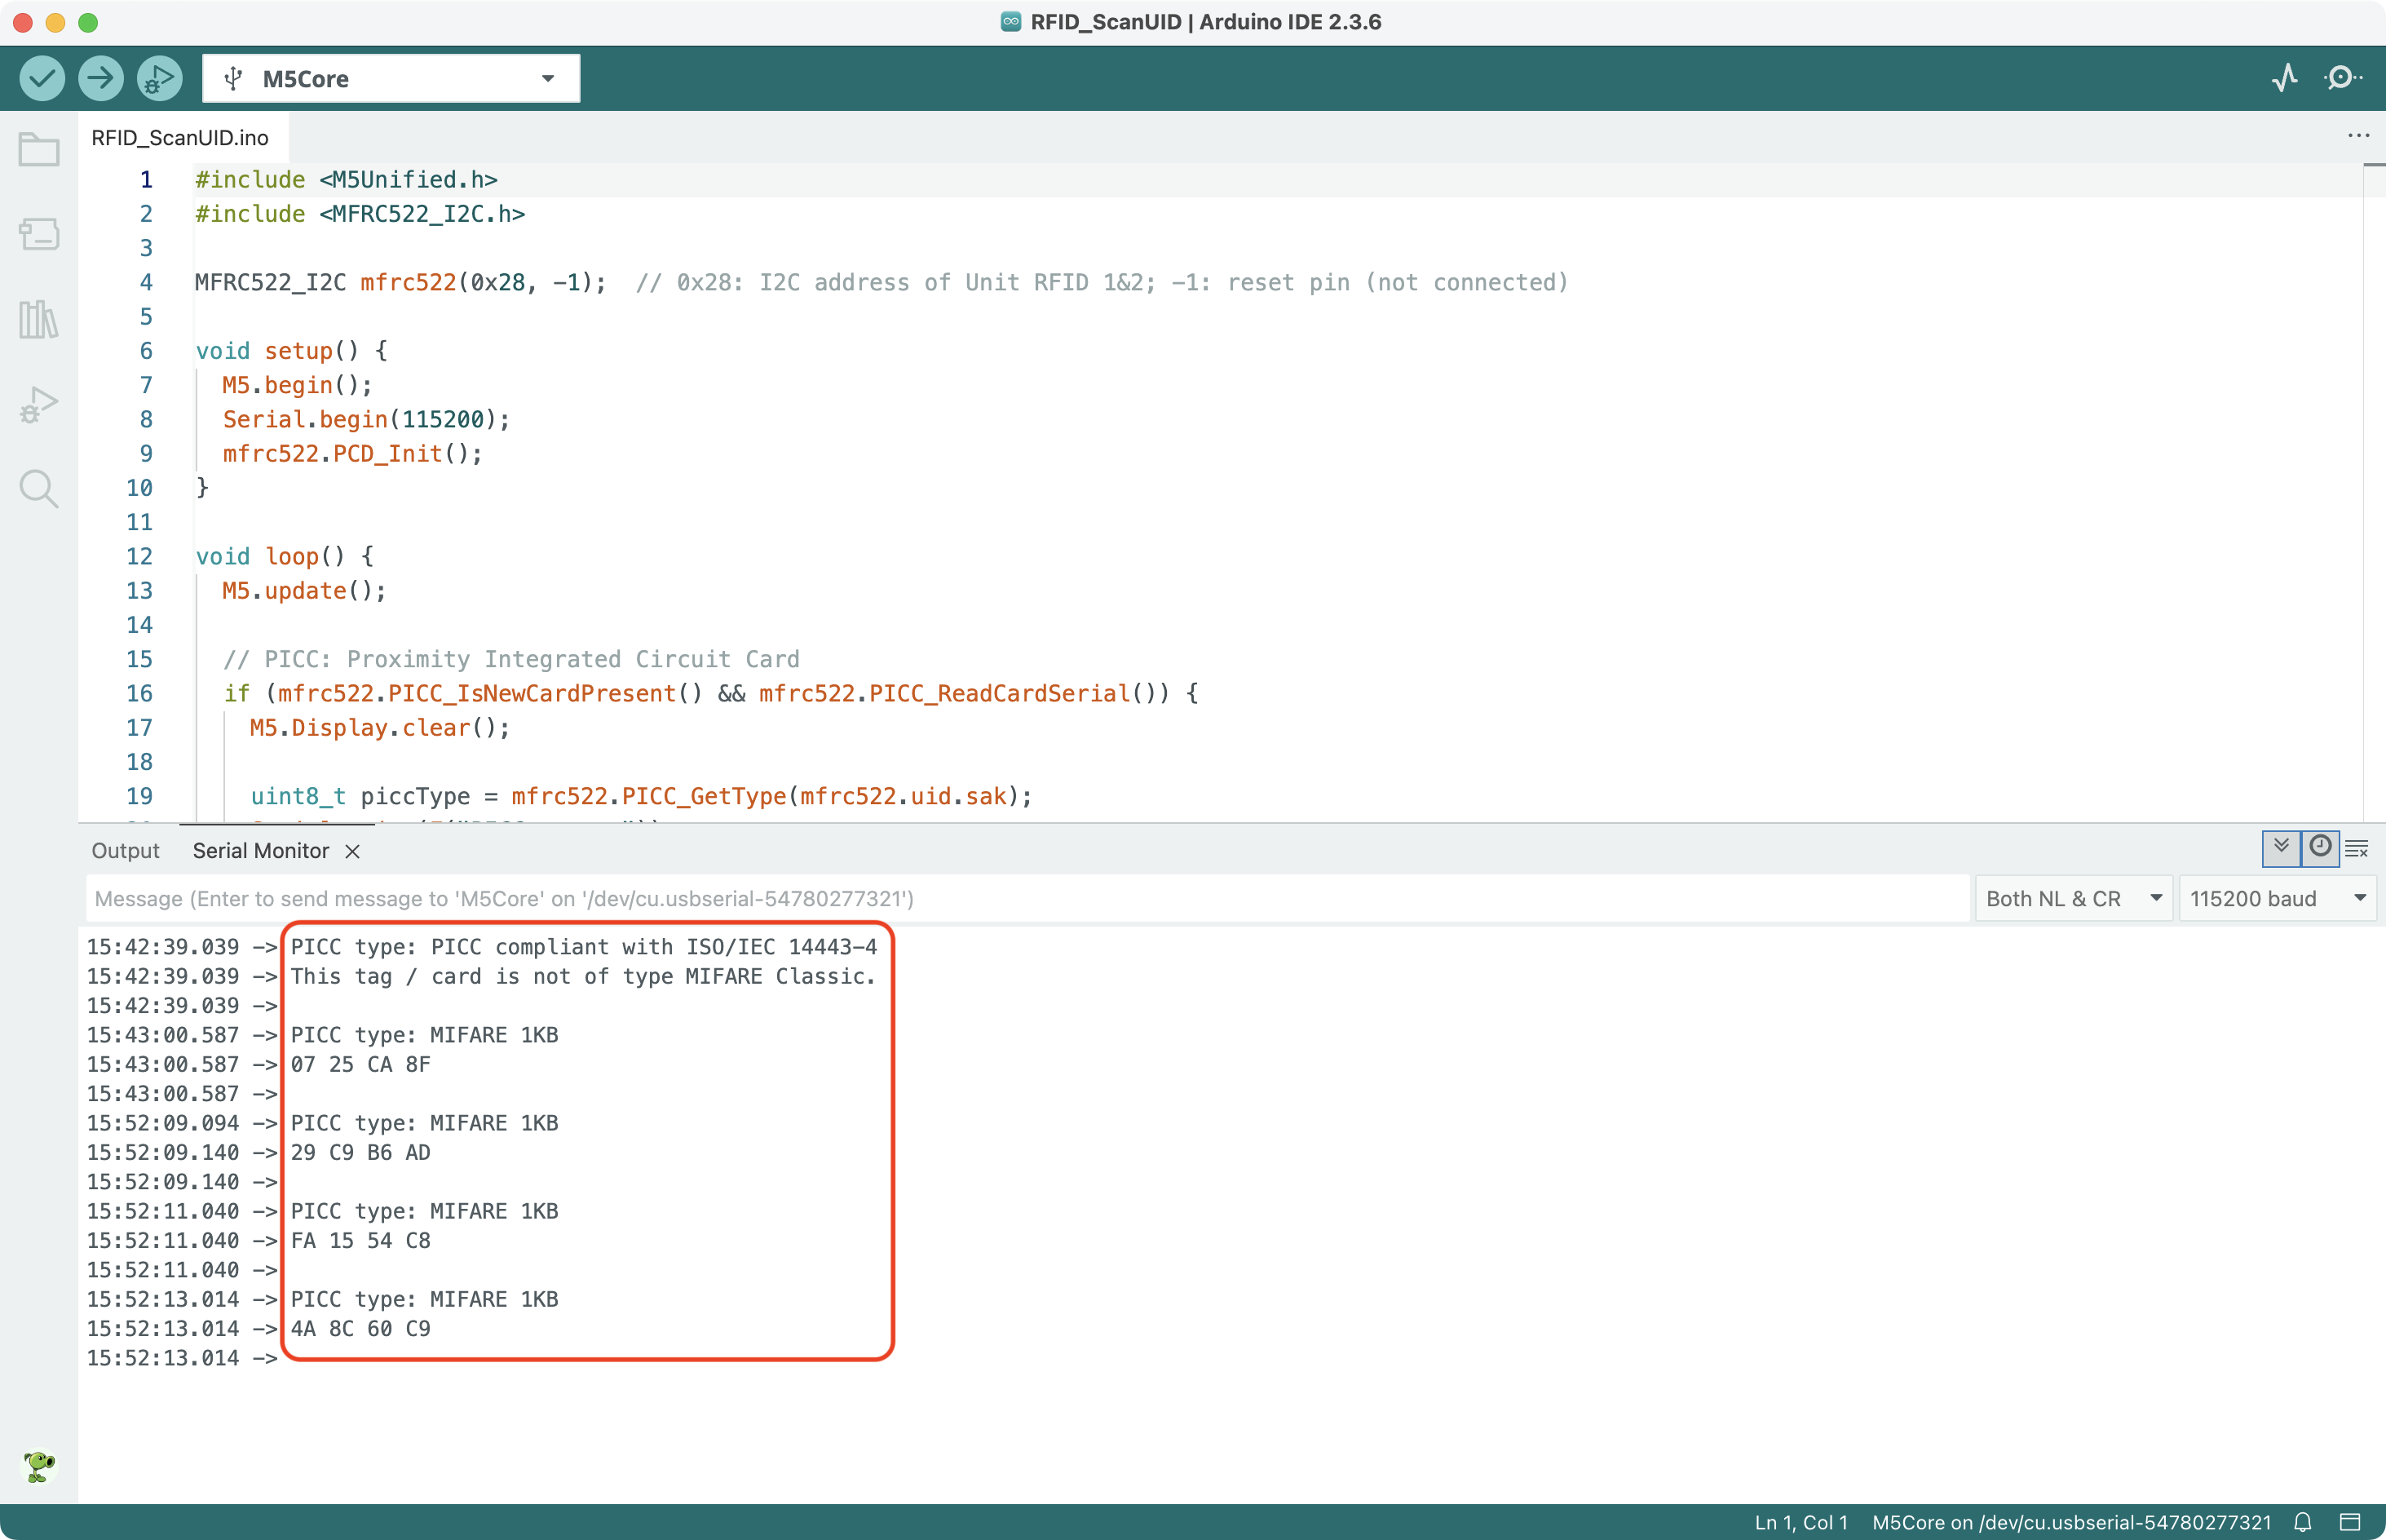
Task: Open the M5Core board selector dropdown
Action: click(x=391, y=78)
